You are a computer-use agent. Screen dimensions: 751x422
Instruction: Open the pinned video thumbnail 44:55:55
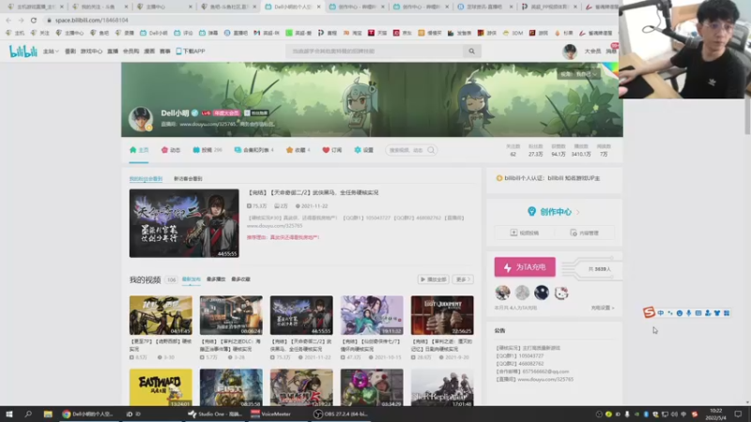pyautogui.click(x=184, y=223)
